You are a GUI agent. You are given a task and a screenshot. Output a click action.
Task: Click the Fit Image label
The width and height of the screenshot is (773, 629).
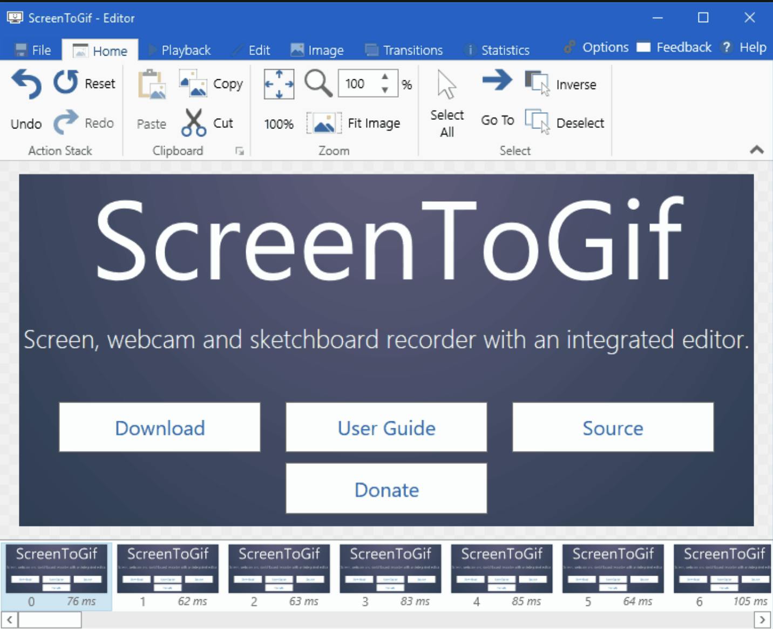click(374, 124)
